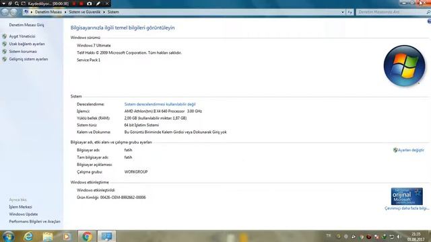The image size is (431, 242).
Task: Take a snapshot with the recorder camera icon
Action: (x=90, y=3)
